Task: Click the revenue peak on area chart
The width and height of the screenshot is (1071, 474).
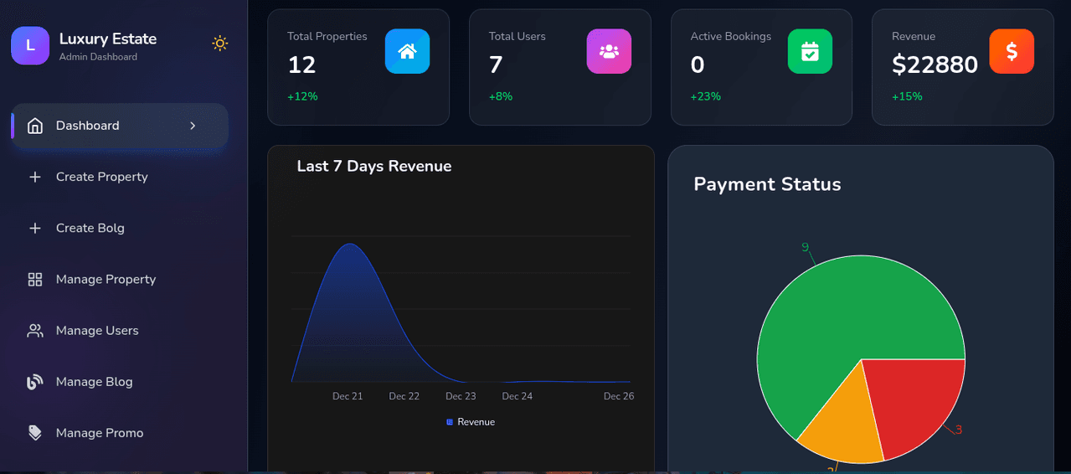Action: [x=349, y=245]
